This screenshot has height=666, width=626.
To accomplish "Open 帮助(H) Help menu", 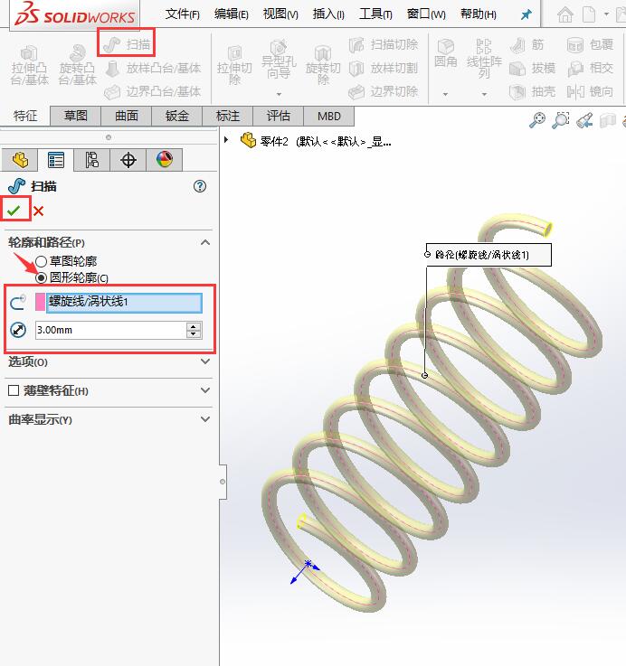I will coord(479,14).
